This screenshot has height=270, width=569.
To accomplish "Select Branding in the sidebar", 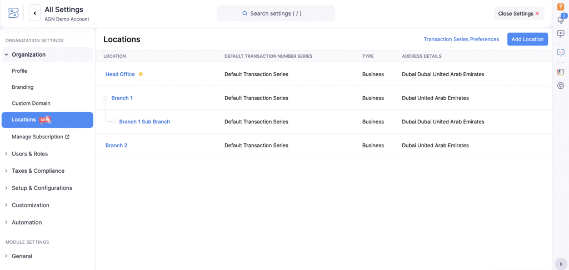I will [23, 87].
